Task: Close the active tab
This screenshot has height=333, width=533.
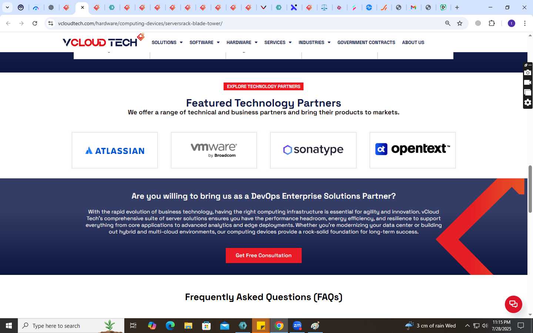Action: coord(83,7)
